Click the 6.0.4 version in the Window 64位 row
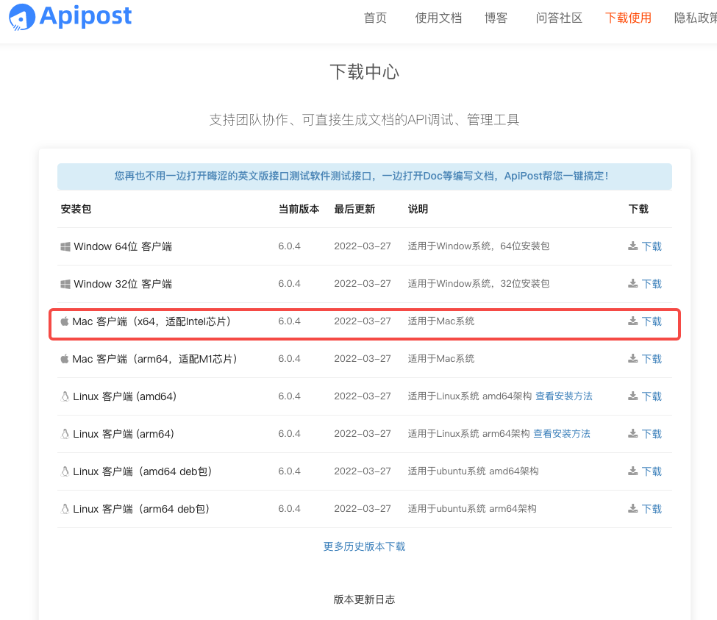 tap(290, 246)
